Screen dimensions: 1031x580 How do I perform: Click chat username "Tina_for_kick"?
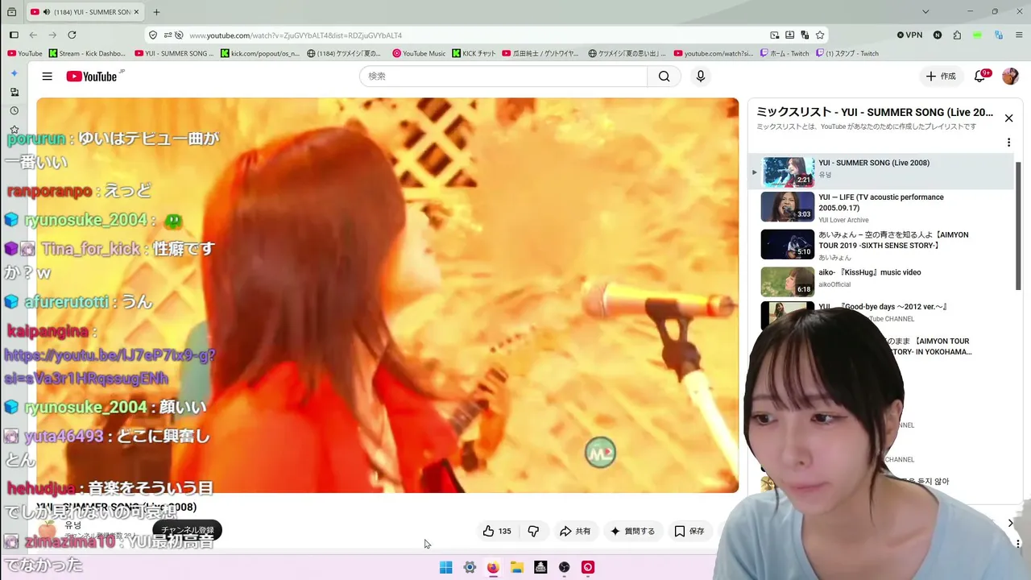[90, 249]
